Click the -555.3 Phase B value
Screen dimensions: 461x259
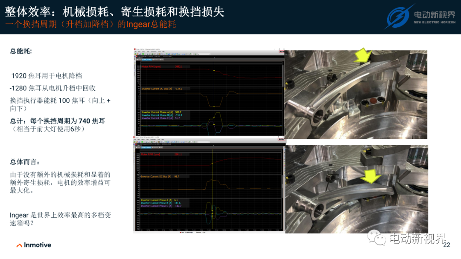click(178, 115)
